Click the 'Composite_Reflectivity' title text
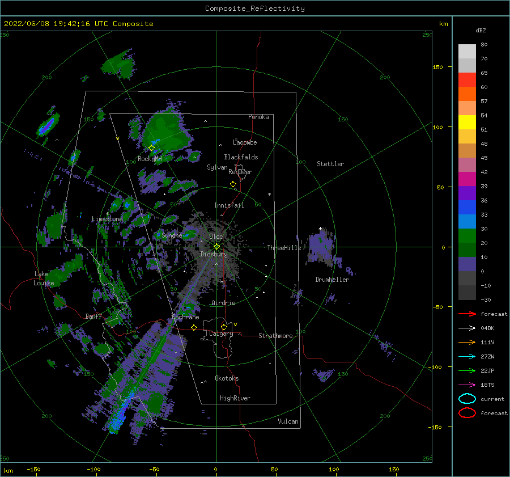The image size is (510, 477). pos(255,9)
